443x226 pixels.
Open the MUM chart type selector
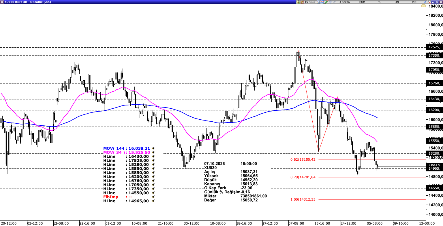[362, 2]
